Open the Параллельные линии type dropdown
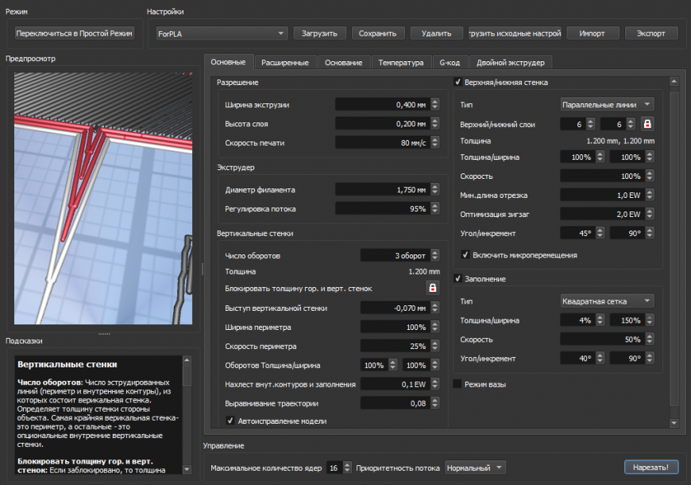Image resolution: width=691 pixels, height=485 pixels. pos(608,105)
